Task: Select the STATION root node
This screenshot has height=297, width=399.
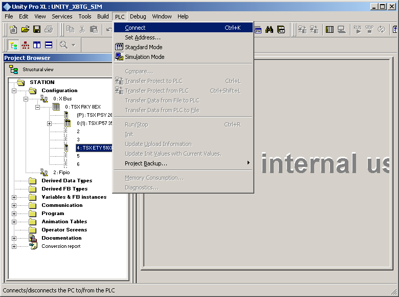Action: (42, 82)
